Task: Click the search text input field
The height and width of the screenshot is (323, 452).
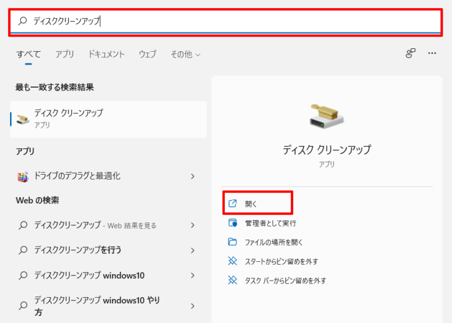Action: pyautogui.click(x=235, y=21)
